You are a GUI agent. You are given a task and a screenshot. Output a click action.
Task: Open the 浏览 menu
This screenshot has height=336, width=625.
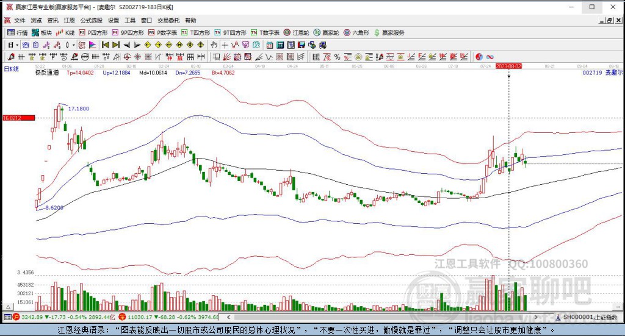(x=36, y=20)
